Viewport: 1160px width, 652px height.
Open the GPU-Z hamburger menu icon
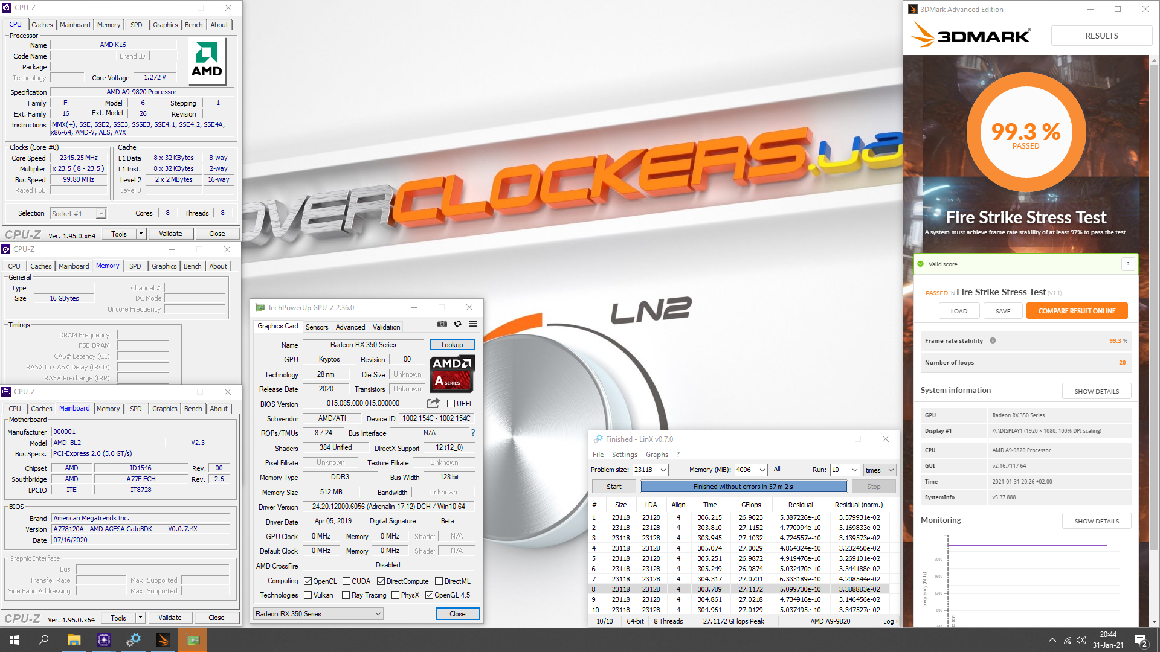click(474, 324)
